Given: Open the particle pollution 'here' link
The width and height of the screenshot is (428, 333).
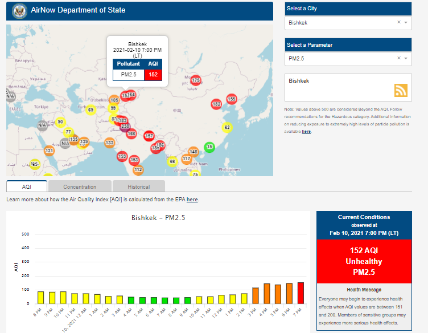Looking at the screenshot, I should (306, 132).
